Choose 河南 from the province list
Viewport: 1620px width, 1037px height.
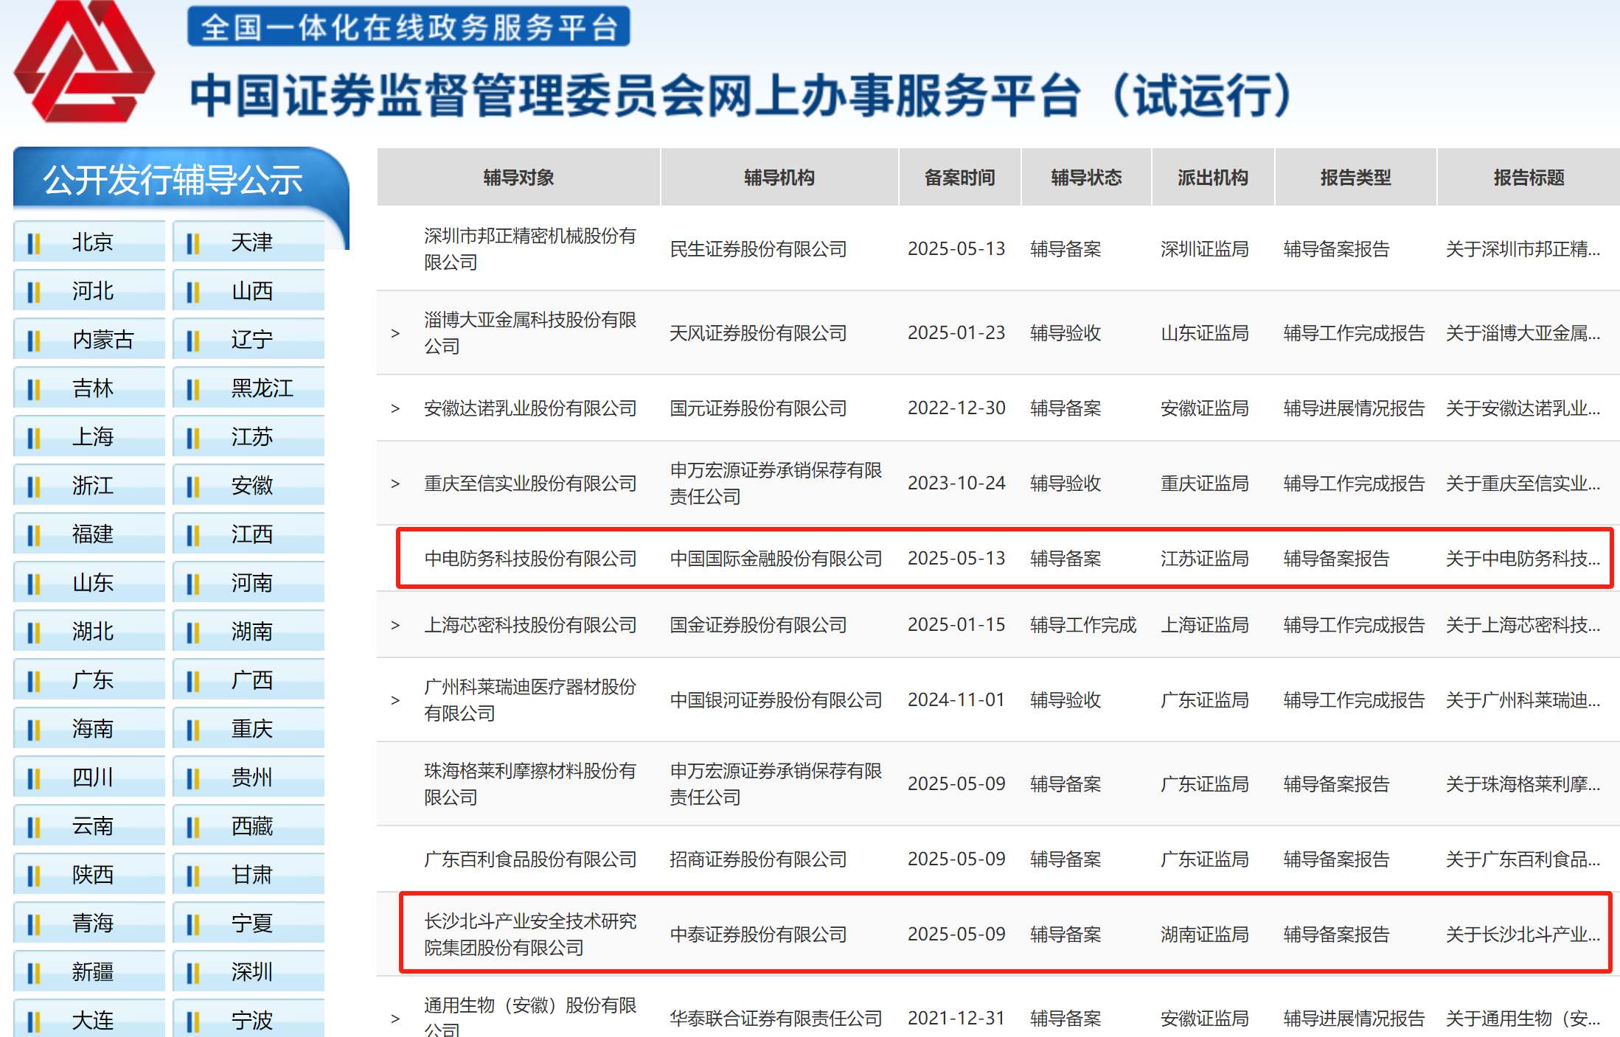(248, 582)
